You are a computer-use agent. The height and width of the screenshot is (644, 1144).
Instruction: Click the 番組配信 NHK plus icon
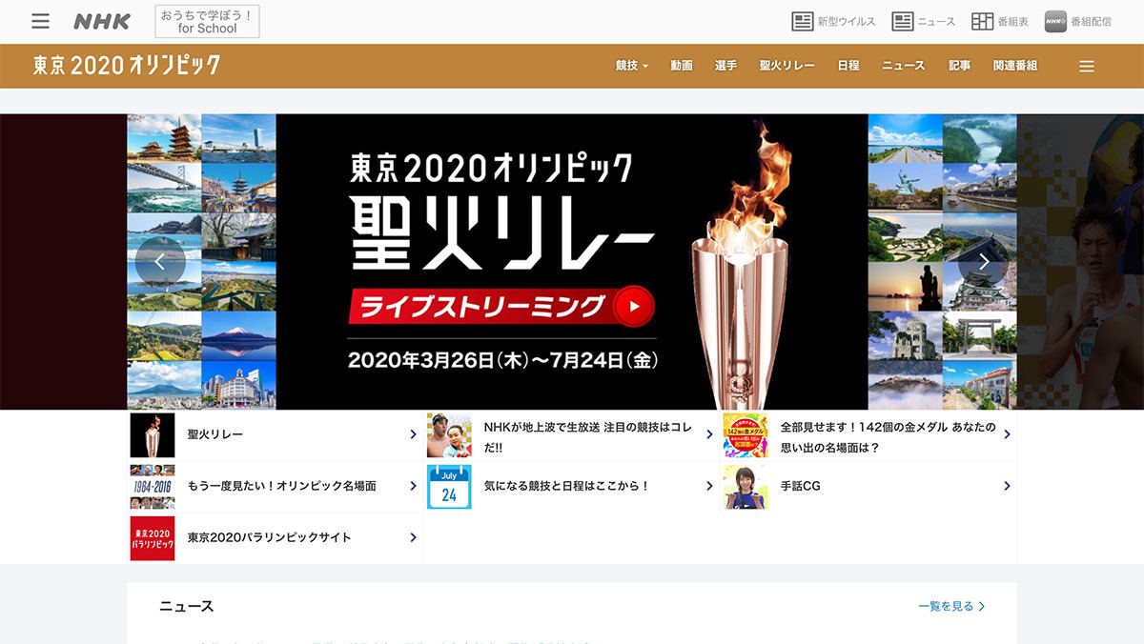tap(1055, 21)
